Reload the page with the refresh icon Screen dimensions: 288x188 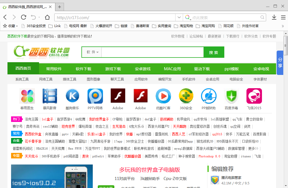click(x=24, y=17)
